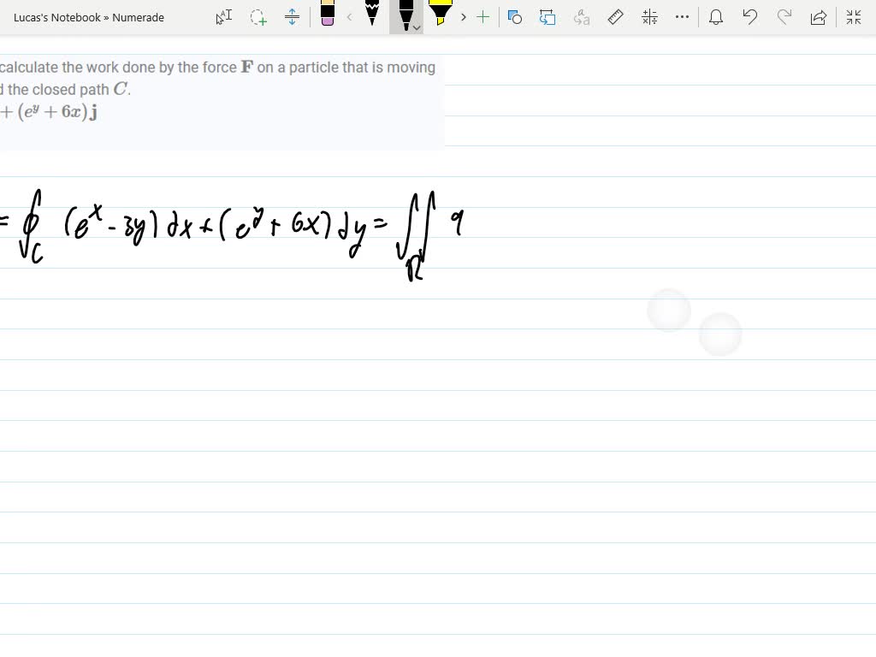Viewport: 876px width, 657px height.
Task: Open the Lasso Select tool
Action: click(x=257, y=17)
